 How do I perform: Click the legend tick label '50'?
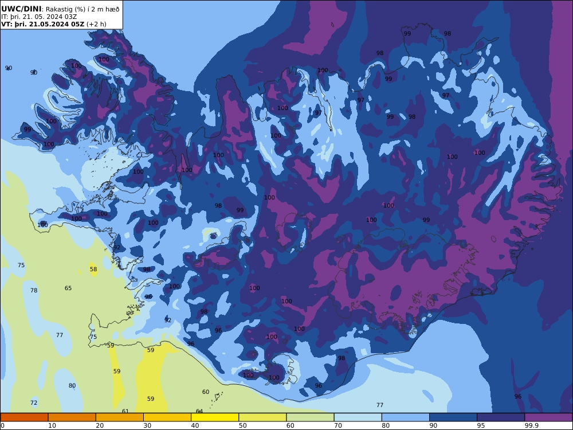pyautogui.click(x=242, y=425)
